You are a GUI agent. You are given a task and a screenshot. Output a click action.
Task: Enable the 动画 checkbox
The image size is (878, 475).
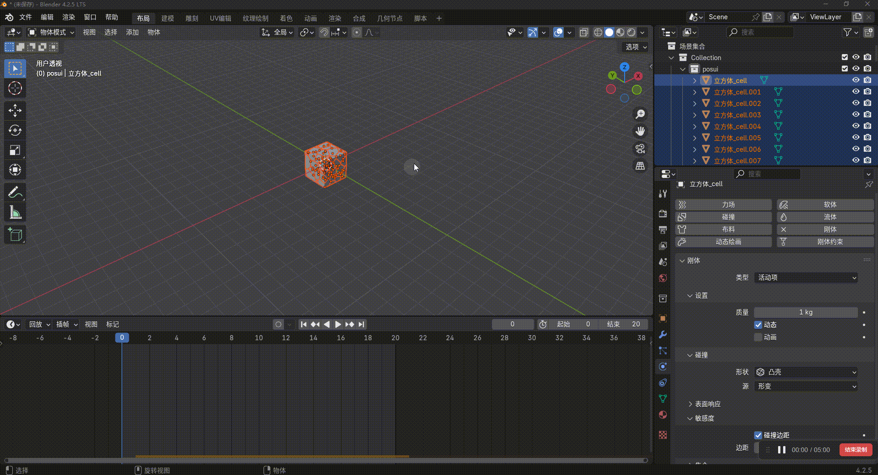tap(758, 337)
